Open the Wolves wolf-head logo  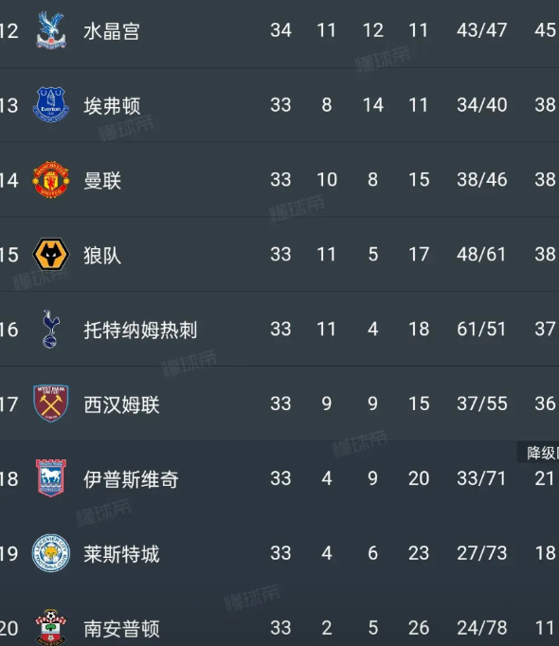(x=51, y=254)
